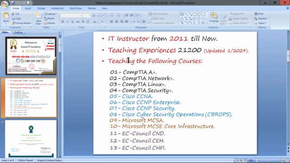Open the Select dropdown in Editing
The image size is (290, 163).
(x=261, y=23)
